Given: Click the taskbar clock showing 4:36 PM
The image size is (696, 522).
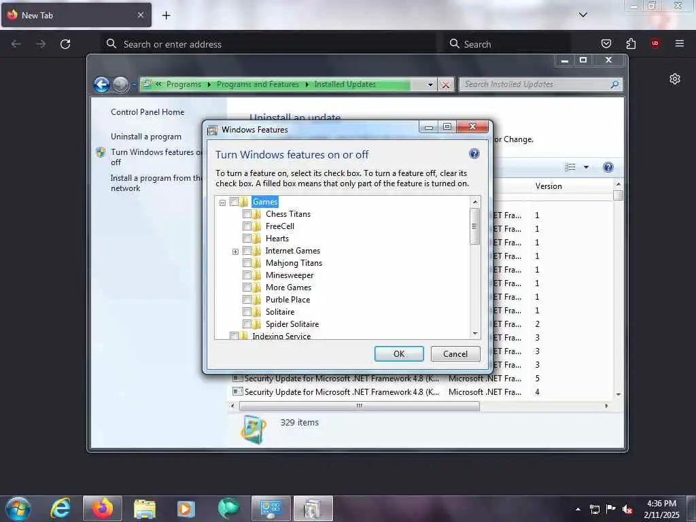Looking at the screenshot, I should (661, 509).
